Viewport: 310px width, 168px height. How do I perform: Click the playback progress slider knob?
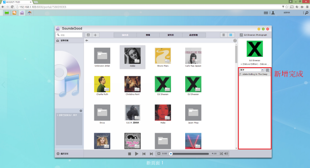click(171, 154)
